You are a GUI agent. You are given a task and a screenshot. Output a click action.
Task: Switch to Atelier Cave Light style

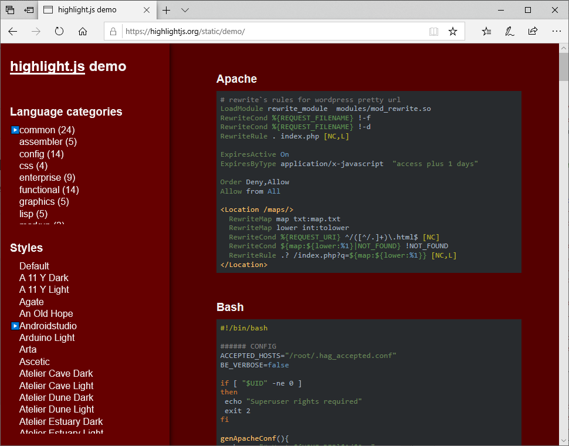pyautogui.click(x=56, y=386)
